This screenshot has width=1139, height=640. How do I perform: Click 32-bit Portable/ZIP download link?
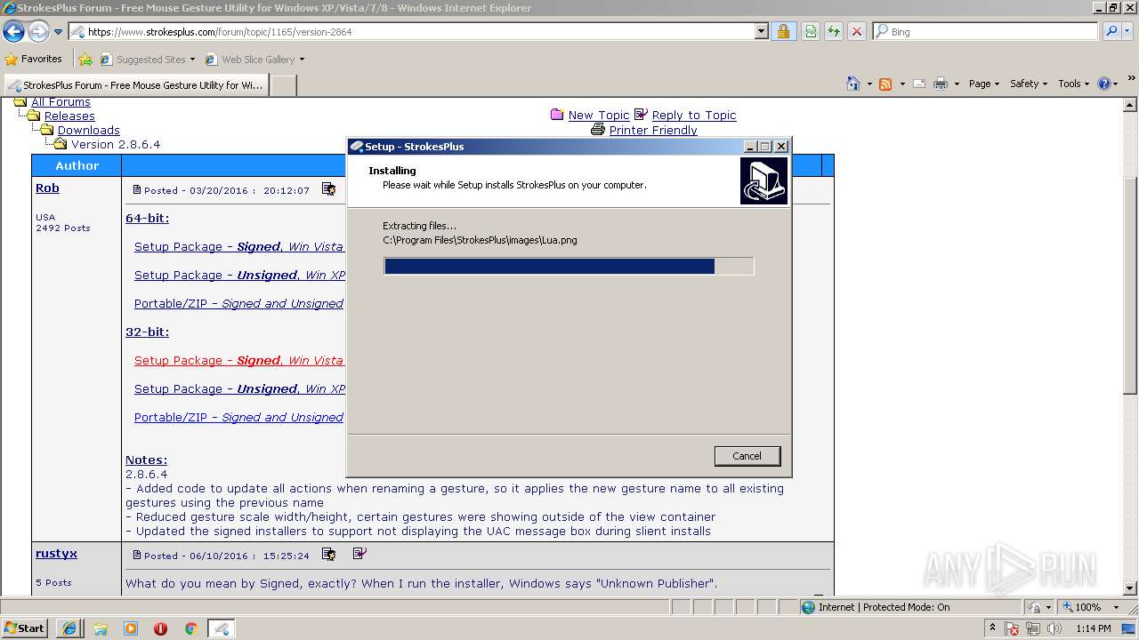(238, 417)
